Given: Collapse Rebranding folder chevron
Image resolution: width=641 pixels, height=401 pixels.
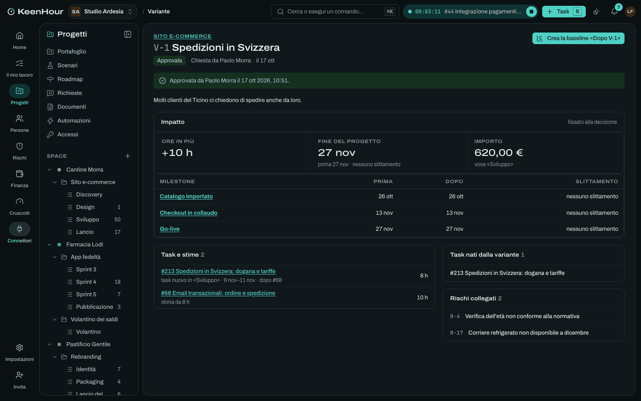Looking at the screenshot, I should [x=55, y=357].
